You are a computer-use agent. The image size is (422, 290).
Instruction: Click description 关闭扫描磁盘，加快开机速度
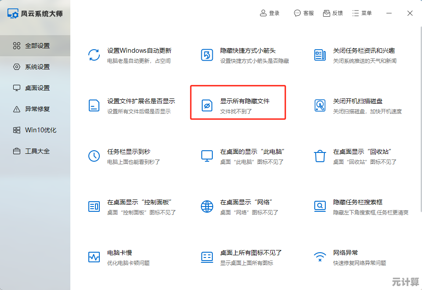[x=367, y=112]
